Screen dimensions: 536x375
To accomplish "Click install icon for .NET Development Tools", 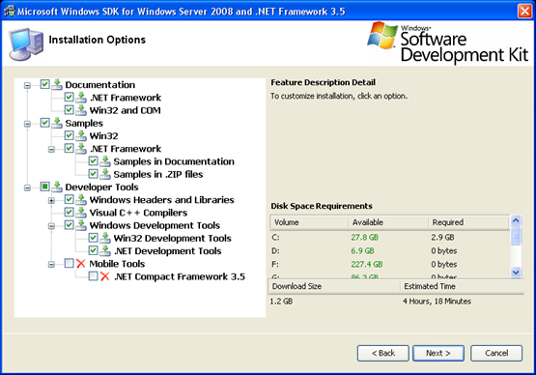I will click(x=105, y=250).
